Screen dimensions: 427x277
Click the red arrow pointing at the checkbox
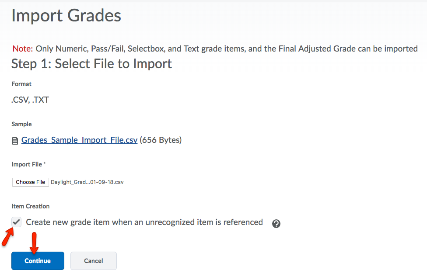[x=7, y=237]
